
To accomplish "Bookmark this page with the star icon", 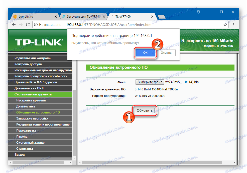I will [x=225, y=25].
